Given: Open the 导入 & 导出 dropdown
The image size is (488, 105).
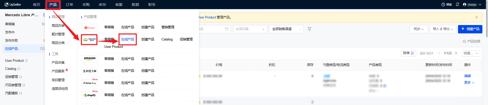Looking at the screenshot, I should coord(443,29).
